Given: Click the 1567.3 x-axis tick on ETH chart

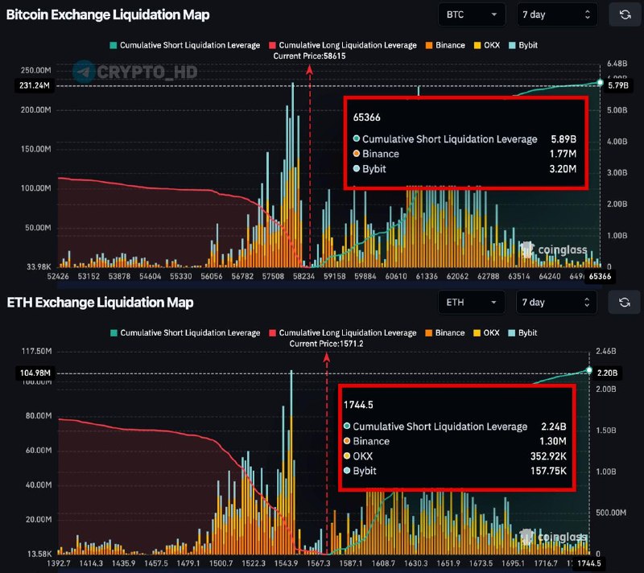Looking at the screenshot, I should click(x=318, y=563).
